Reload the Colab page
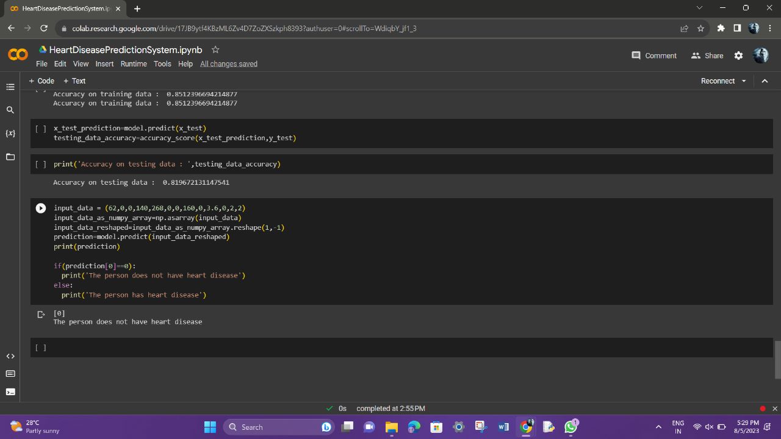Viewport: 781px width, 439px height. (x=44, y=28)
